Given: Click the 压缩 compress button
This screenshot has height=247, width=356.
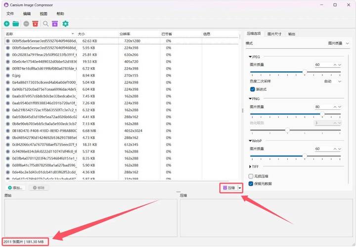Looking at the screenshot, I should 229,188.
